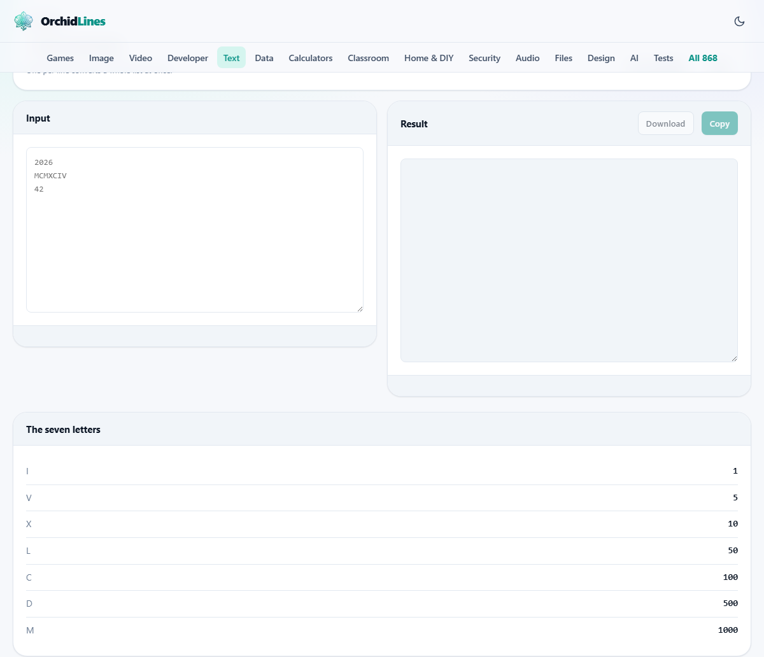Open the Video category
The width and height of the screenshot is (764, 657).
(x=141, y=58)
